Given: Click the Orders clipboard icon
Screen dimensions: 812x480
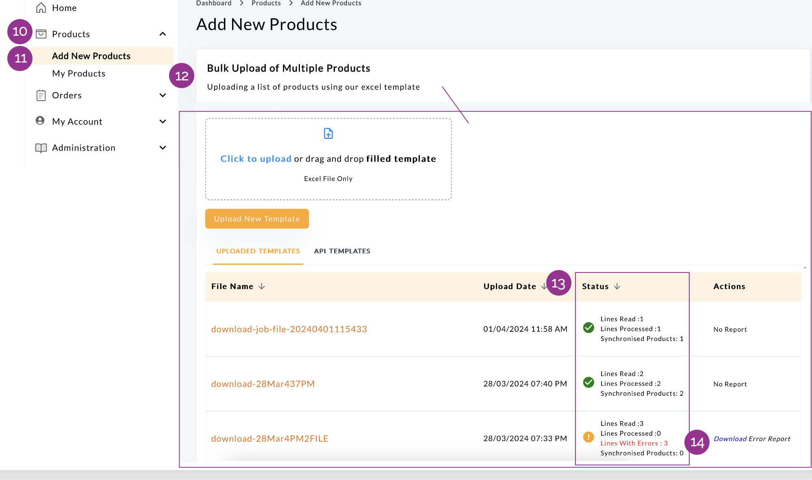Looking at the screenshot, I should click(x=41, y=95).
